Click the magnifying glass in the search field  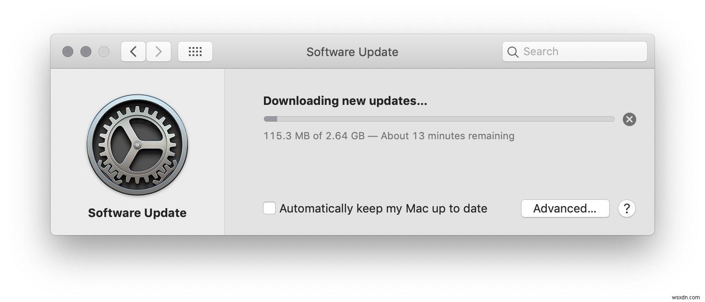coord(513,52)
